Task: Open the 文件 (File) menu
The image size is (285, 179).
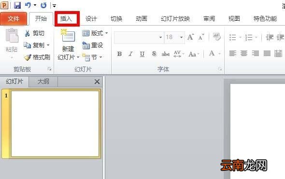Action: click(x=14, y=18)
